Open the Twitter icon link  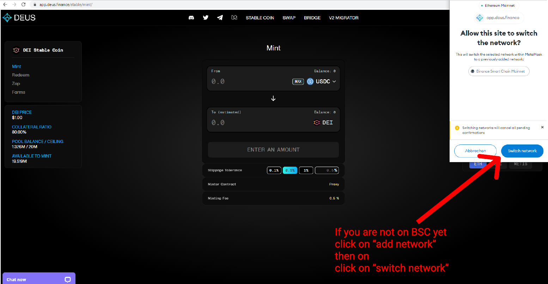point(206,18)
